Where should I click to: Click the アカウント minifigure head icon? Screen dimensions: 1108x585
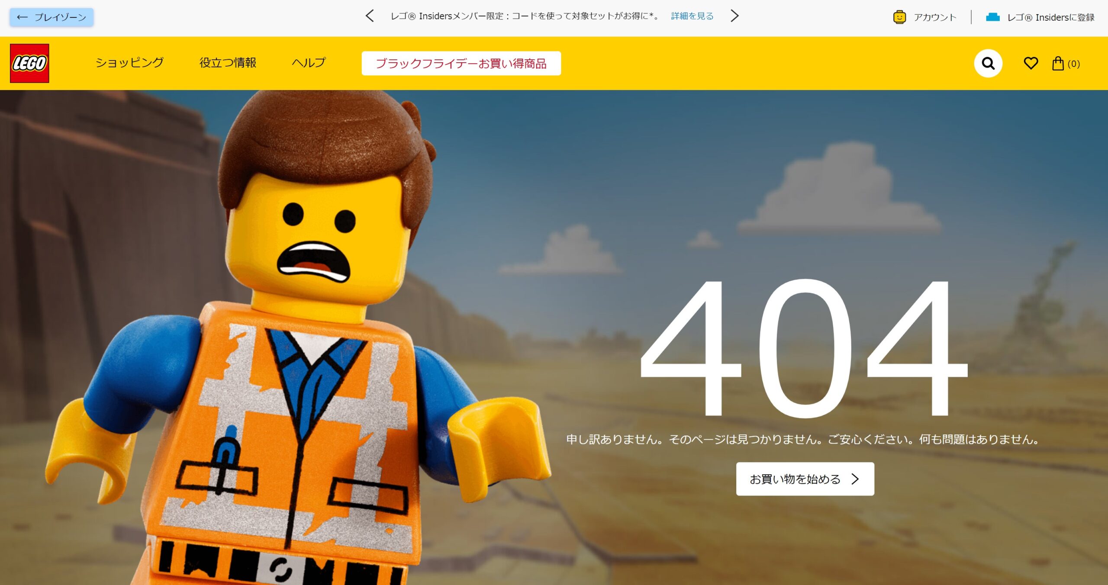[x=899, y=17]
